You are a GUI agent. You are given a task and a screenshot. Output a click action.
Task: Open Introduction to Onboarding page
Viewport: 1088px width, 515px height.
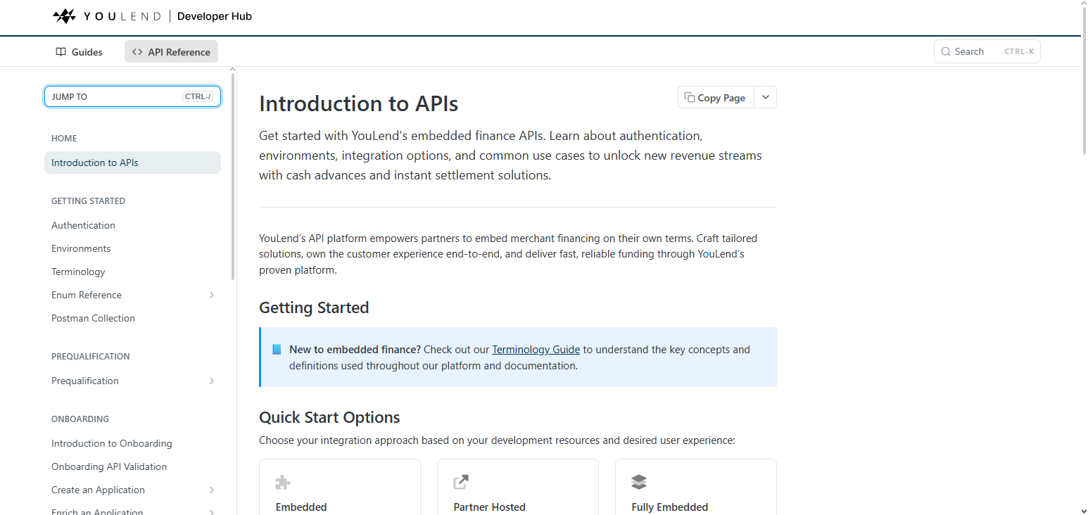112,443
